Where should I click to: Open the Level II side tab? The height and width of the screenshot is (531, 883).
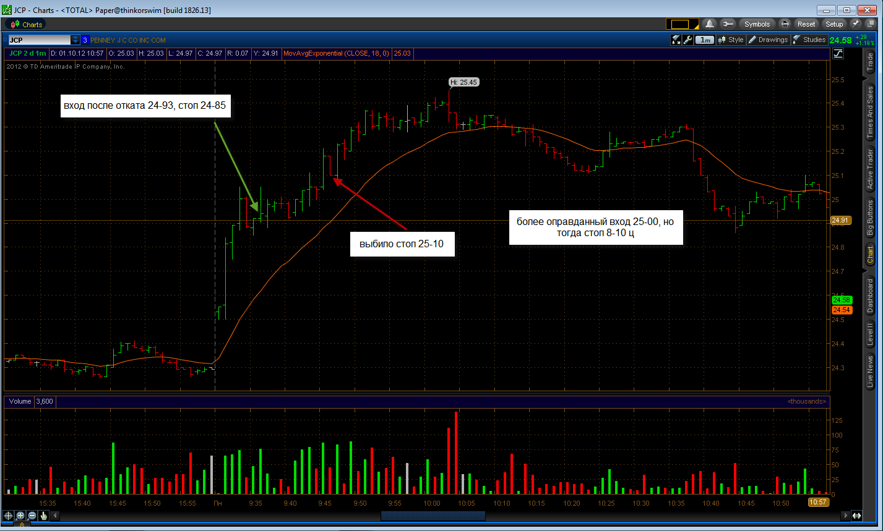click(870, 334)
